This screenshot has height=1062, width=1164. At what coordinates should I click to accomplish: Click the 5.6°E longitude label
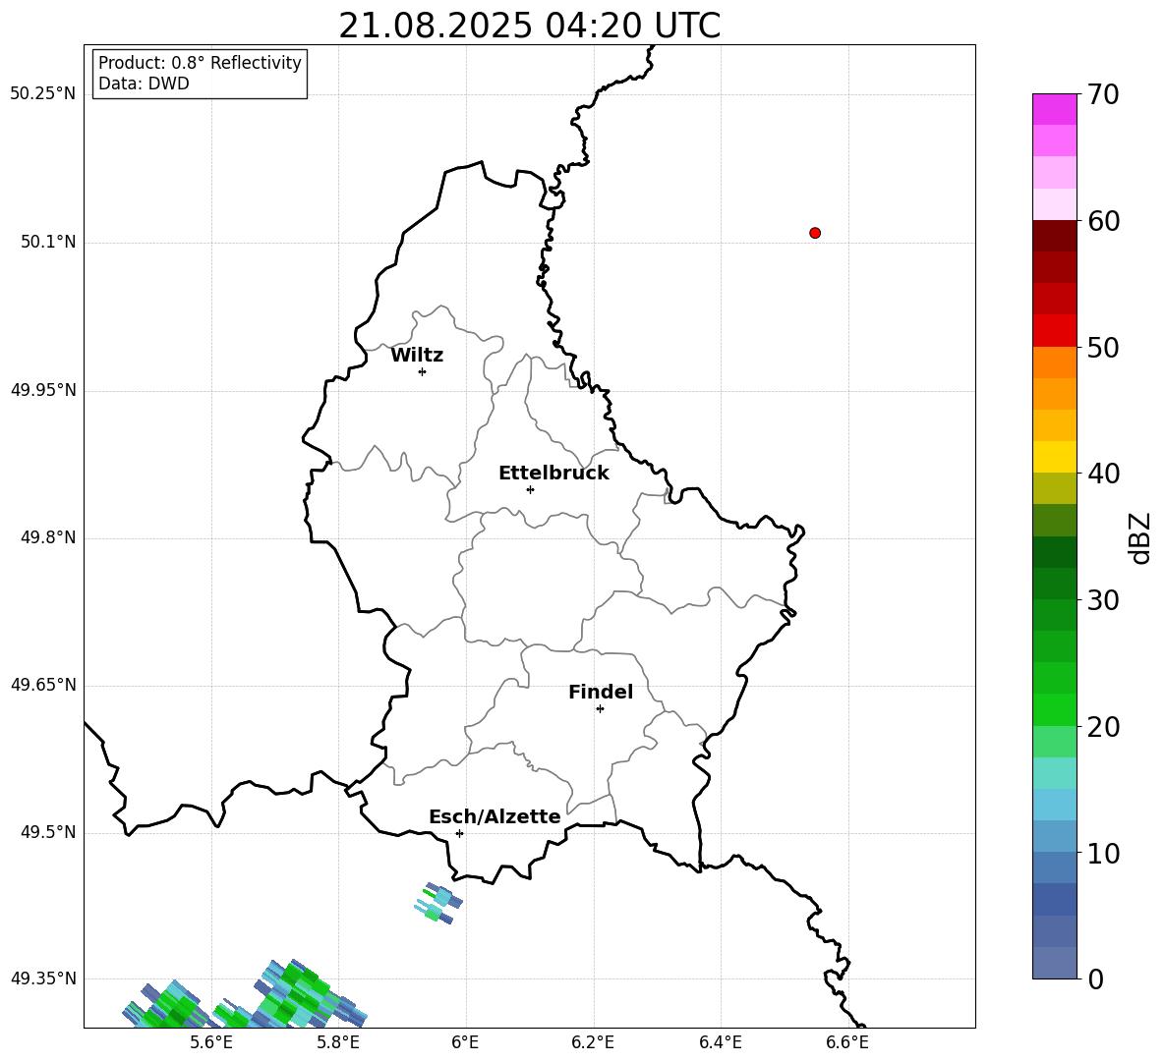pyautogui.click(x=211, y=1042)
